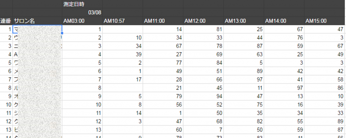This screenshot has width=346, height=138.
Task: Select row 12's AM15:00 cell showing 89
Action: [x=324, y=120]
